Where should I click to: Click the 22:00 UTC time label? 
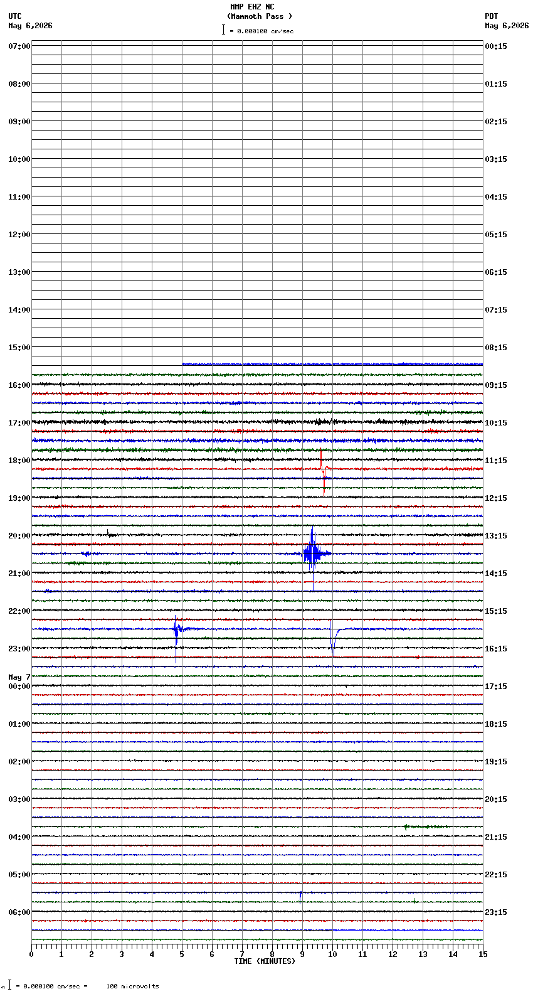pyautogui.click(x=19, y=611)
